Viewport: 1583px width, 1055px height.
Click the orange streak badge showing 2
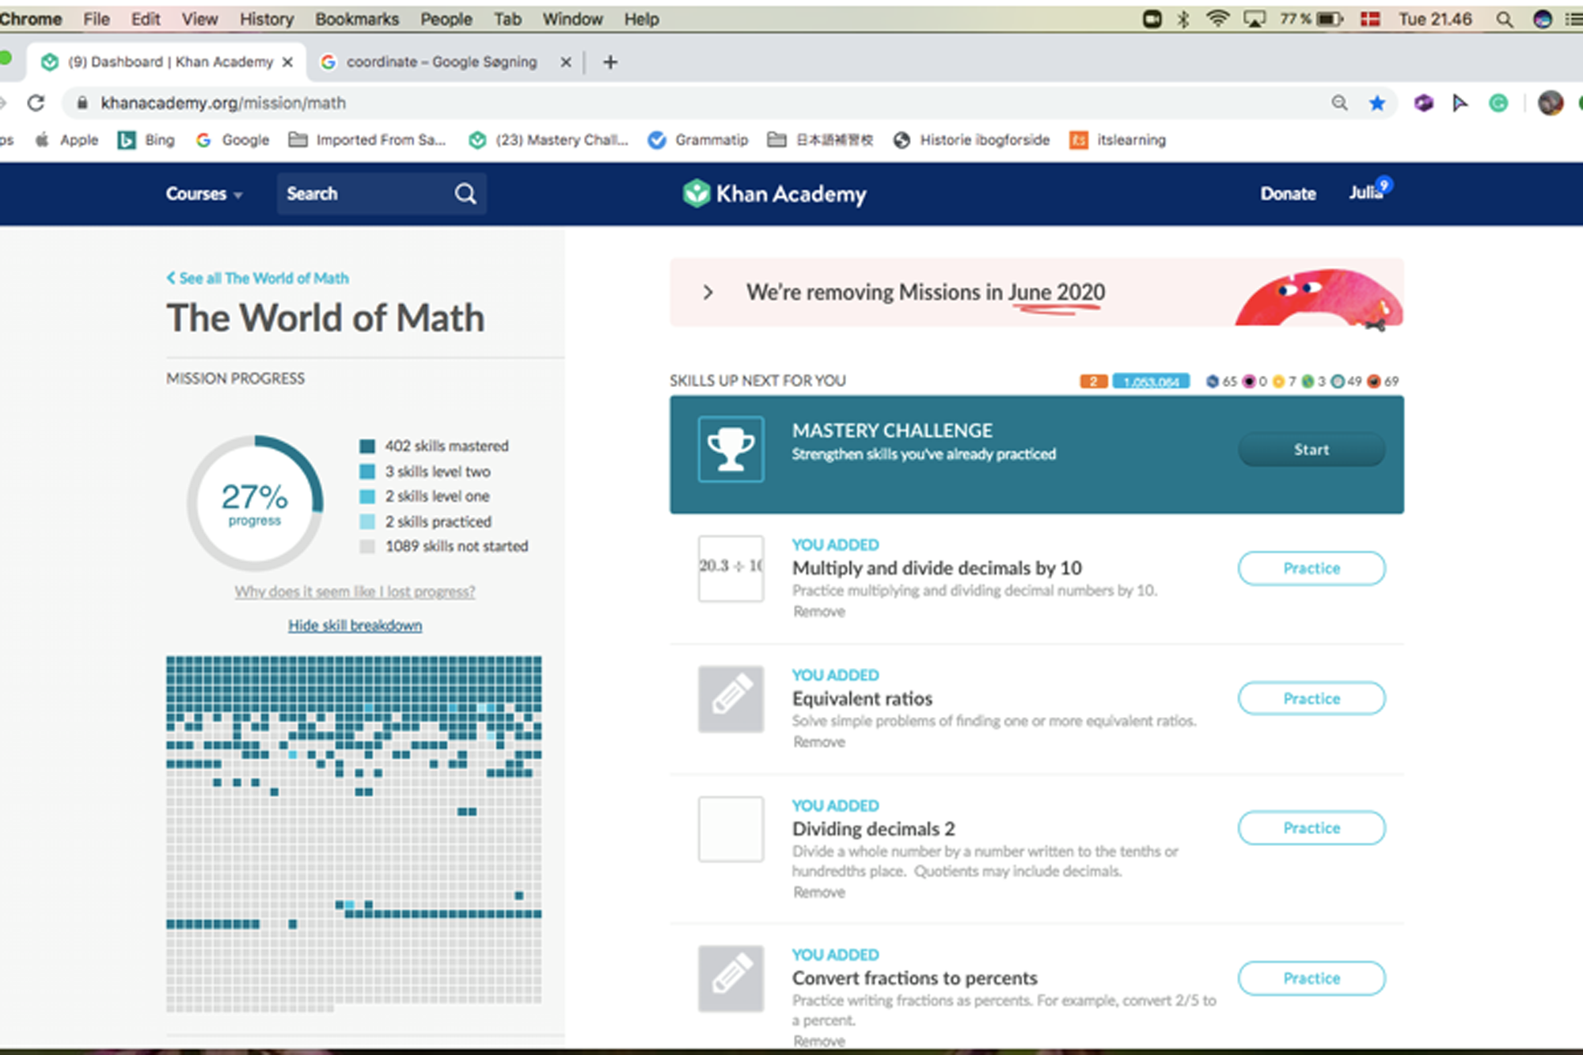[1093, 381]
